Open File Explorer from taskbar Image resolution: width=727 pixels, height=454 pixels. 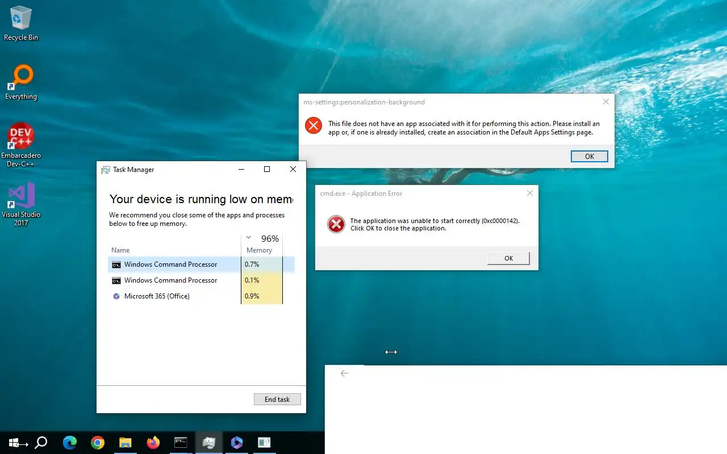[x=125, y=443]
